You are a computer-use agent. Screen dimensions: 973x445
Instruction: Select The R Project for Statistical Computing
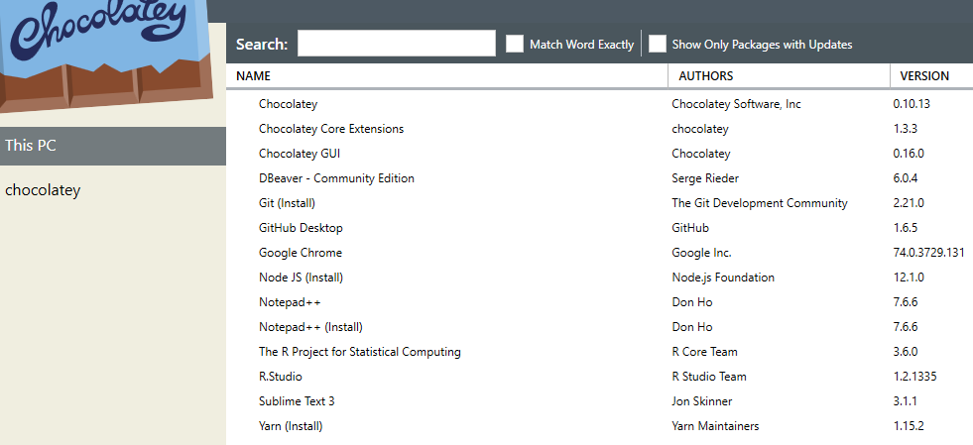(599, 352)
